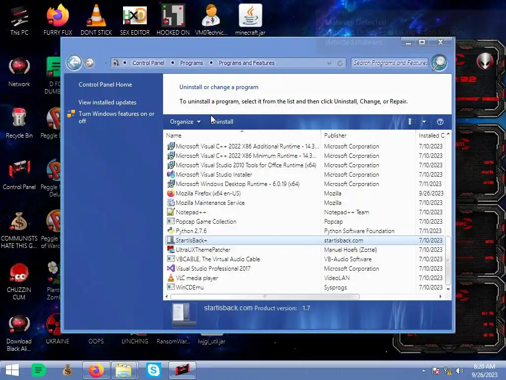This screenshot has height=380, width=506.
Task: Click the money bag taskbar icon
Action: (67, 370)
